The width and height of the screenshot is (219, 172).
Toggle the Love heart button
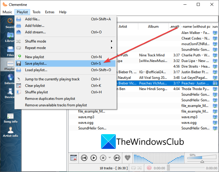click(x=127, y=158)
